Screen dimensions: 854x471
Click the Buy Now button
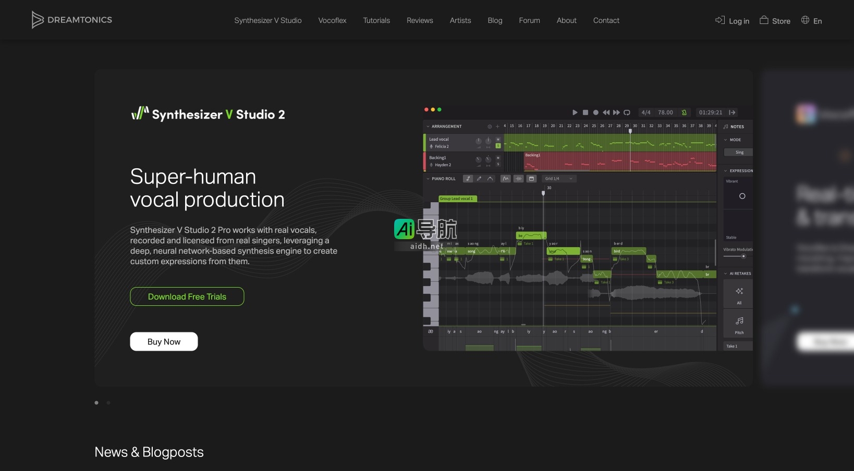(164, 342)
